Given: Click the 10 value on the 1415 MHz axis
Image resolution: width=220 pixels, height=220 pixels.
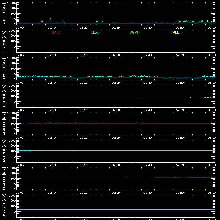Looking at the screenshot, I should tap(14, 102).
